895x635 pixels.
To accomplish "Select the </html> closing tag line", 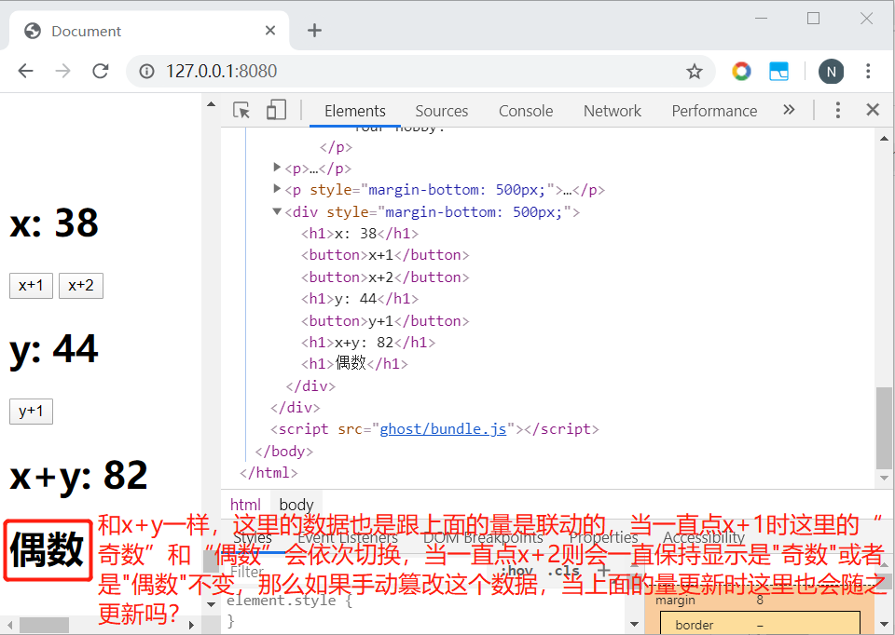I will pos(268,473).
